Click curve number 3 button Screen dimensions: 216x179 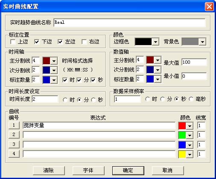point(14,144)
